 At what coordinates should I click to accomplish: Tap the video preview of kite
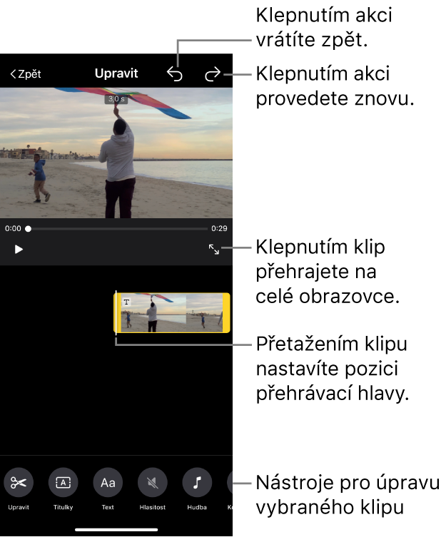click(116, 153)
